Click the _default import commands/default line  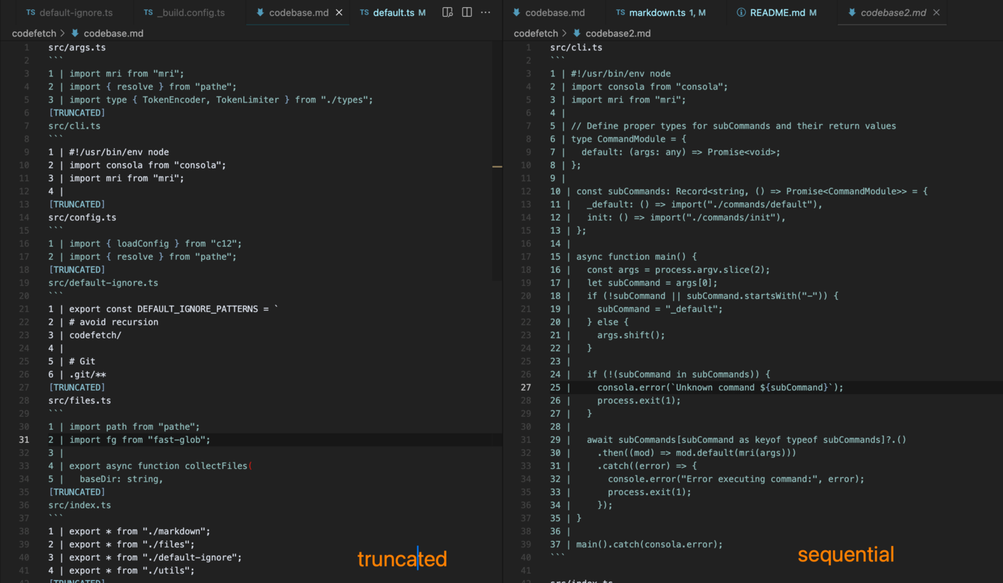[686, 204]
